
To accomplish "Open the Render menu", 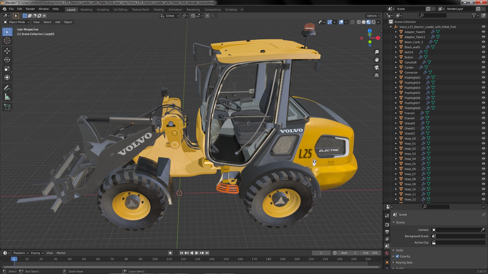I will [x=30, y=9].
